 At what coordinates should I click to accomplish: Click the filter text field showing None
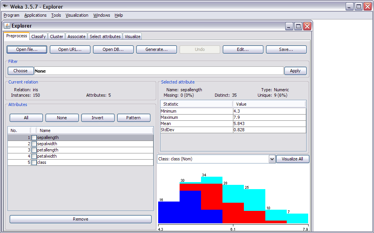point(159,71)
